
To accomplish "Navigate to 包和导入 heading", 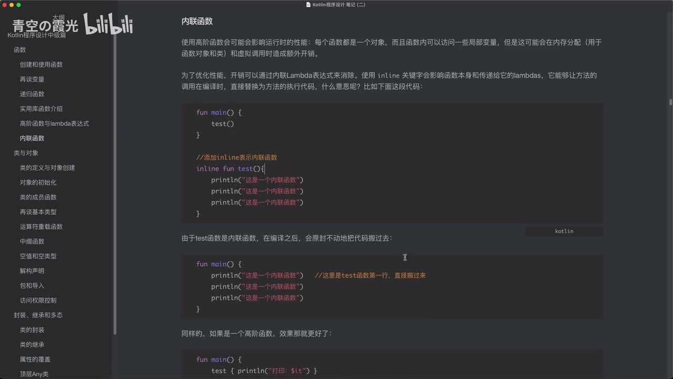I will [32, 286].
